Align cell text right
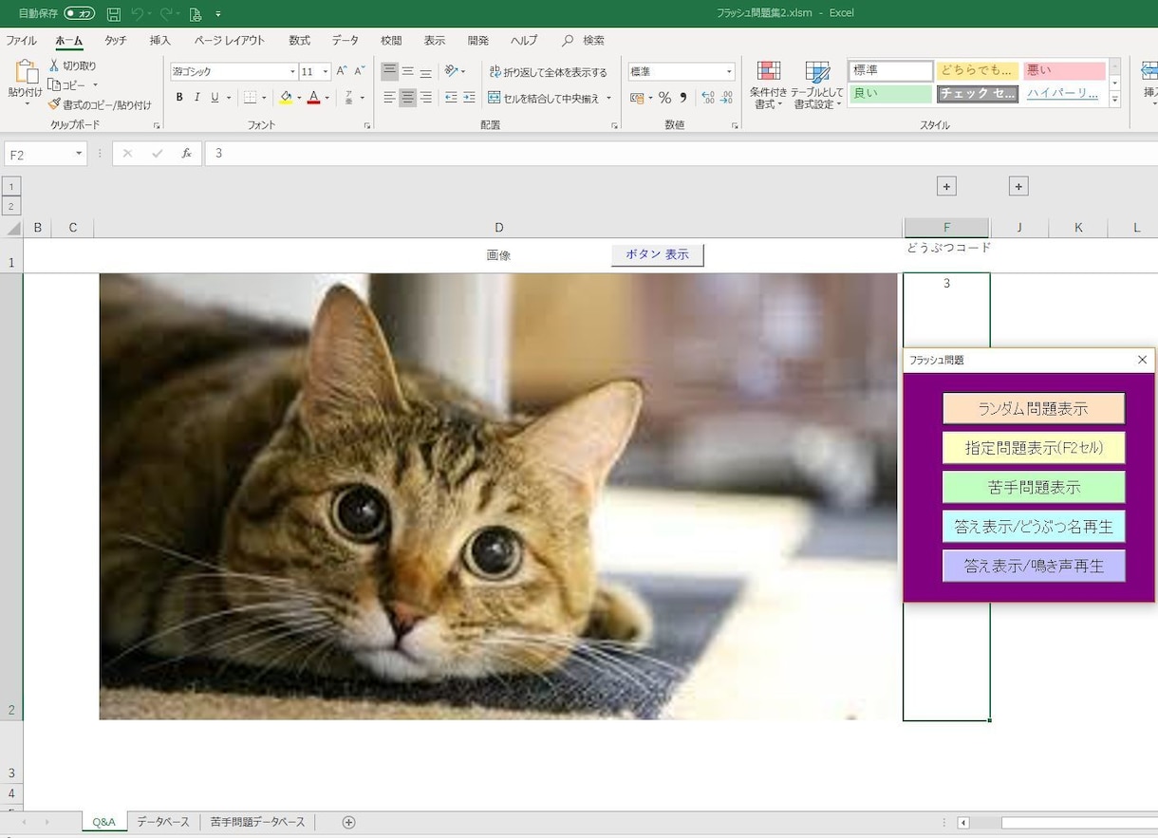 426,98
